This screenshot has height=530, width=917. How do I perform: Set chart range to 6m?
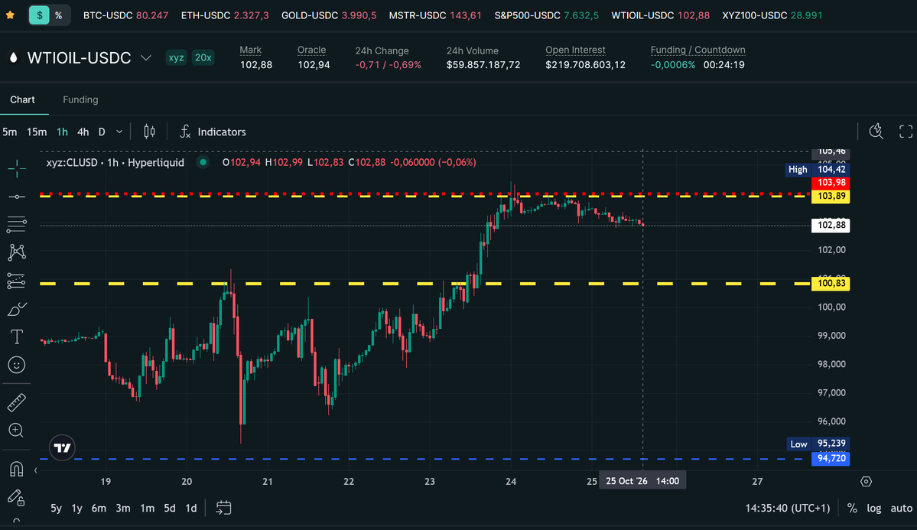point(99,508)
